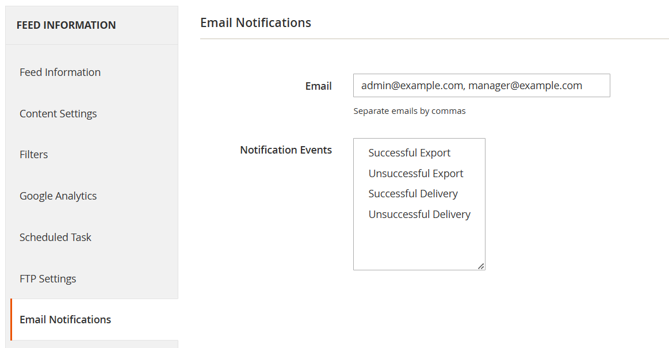Click the Email Notifications sidebar tab
This screenshot has width=669, height=348.
(66, 320)
